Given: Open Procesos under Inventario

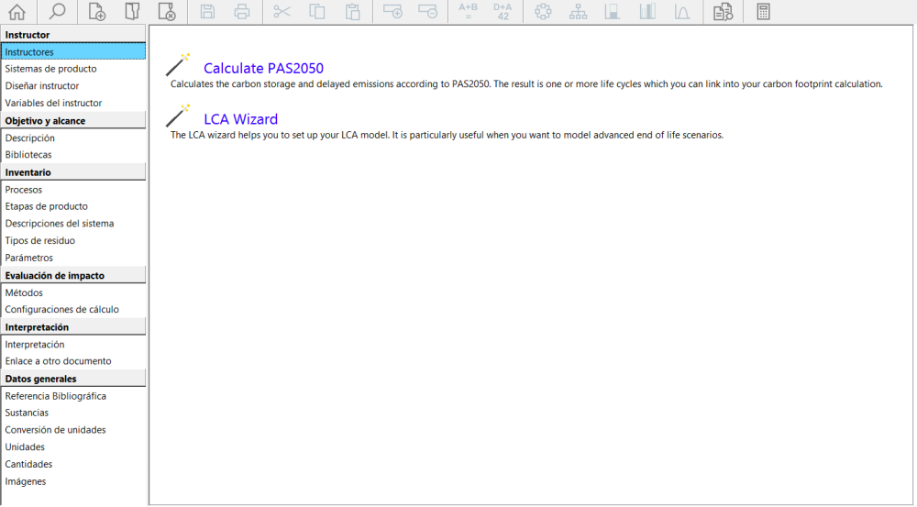Looking at the screenshot, I should (73, 190).
